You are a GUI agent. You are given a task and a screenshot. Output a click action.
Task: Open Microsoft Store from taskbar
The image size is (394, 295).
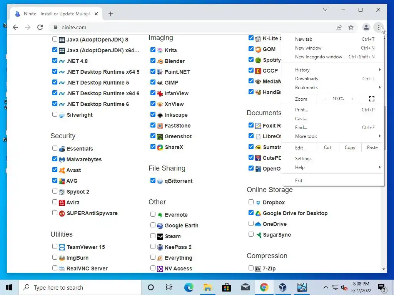pyautogui.click(x=226, y=287)
